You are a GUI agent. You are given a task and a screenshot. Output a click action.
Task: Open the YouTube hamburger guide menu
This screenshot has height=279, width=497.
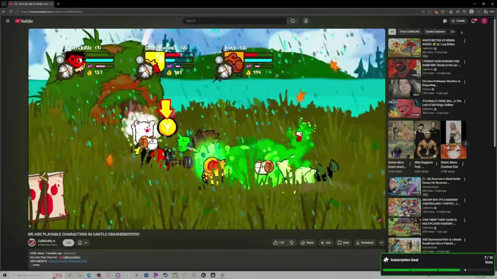[x=7, y=21]
